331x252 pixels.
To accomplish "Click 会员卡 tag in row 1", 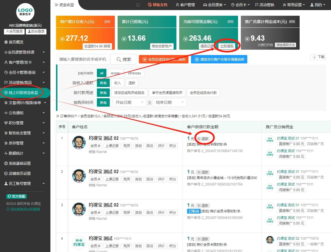I will click(95, 146).
